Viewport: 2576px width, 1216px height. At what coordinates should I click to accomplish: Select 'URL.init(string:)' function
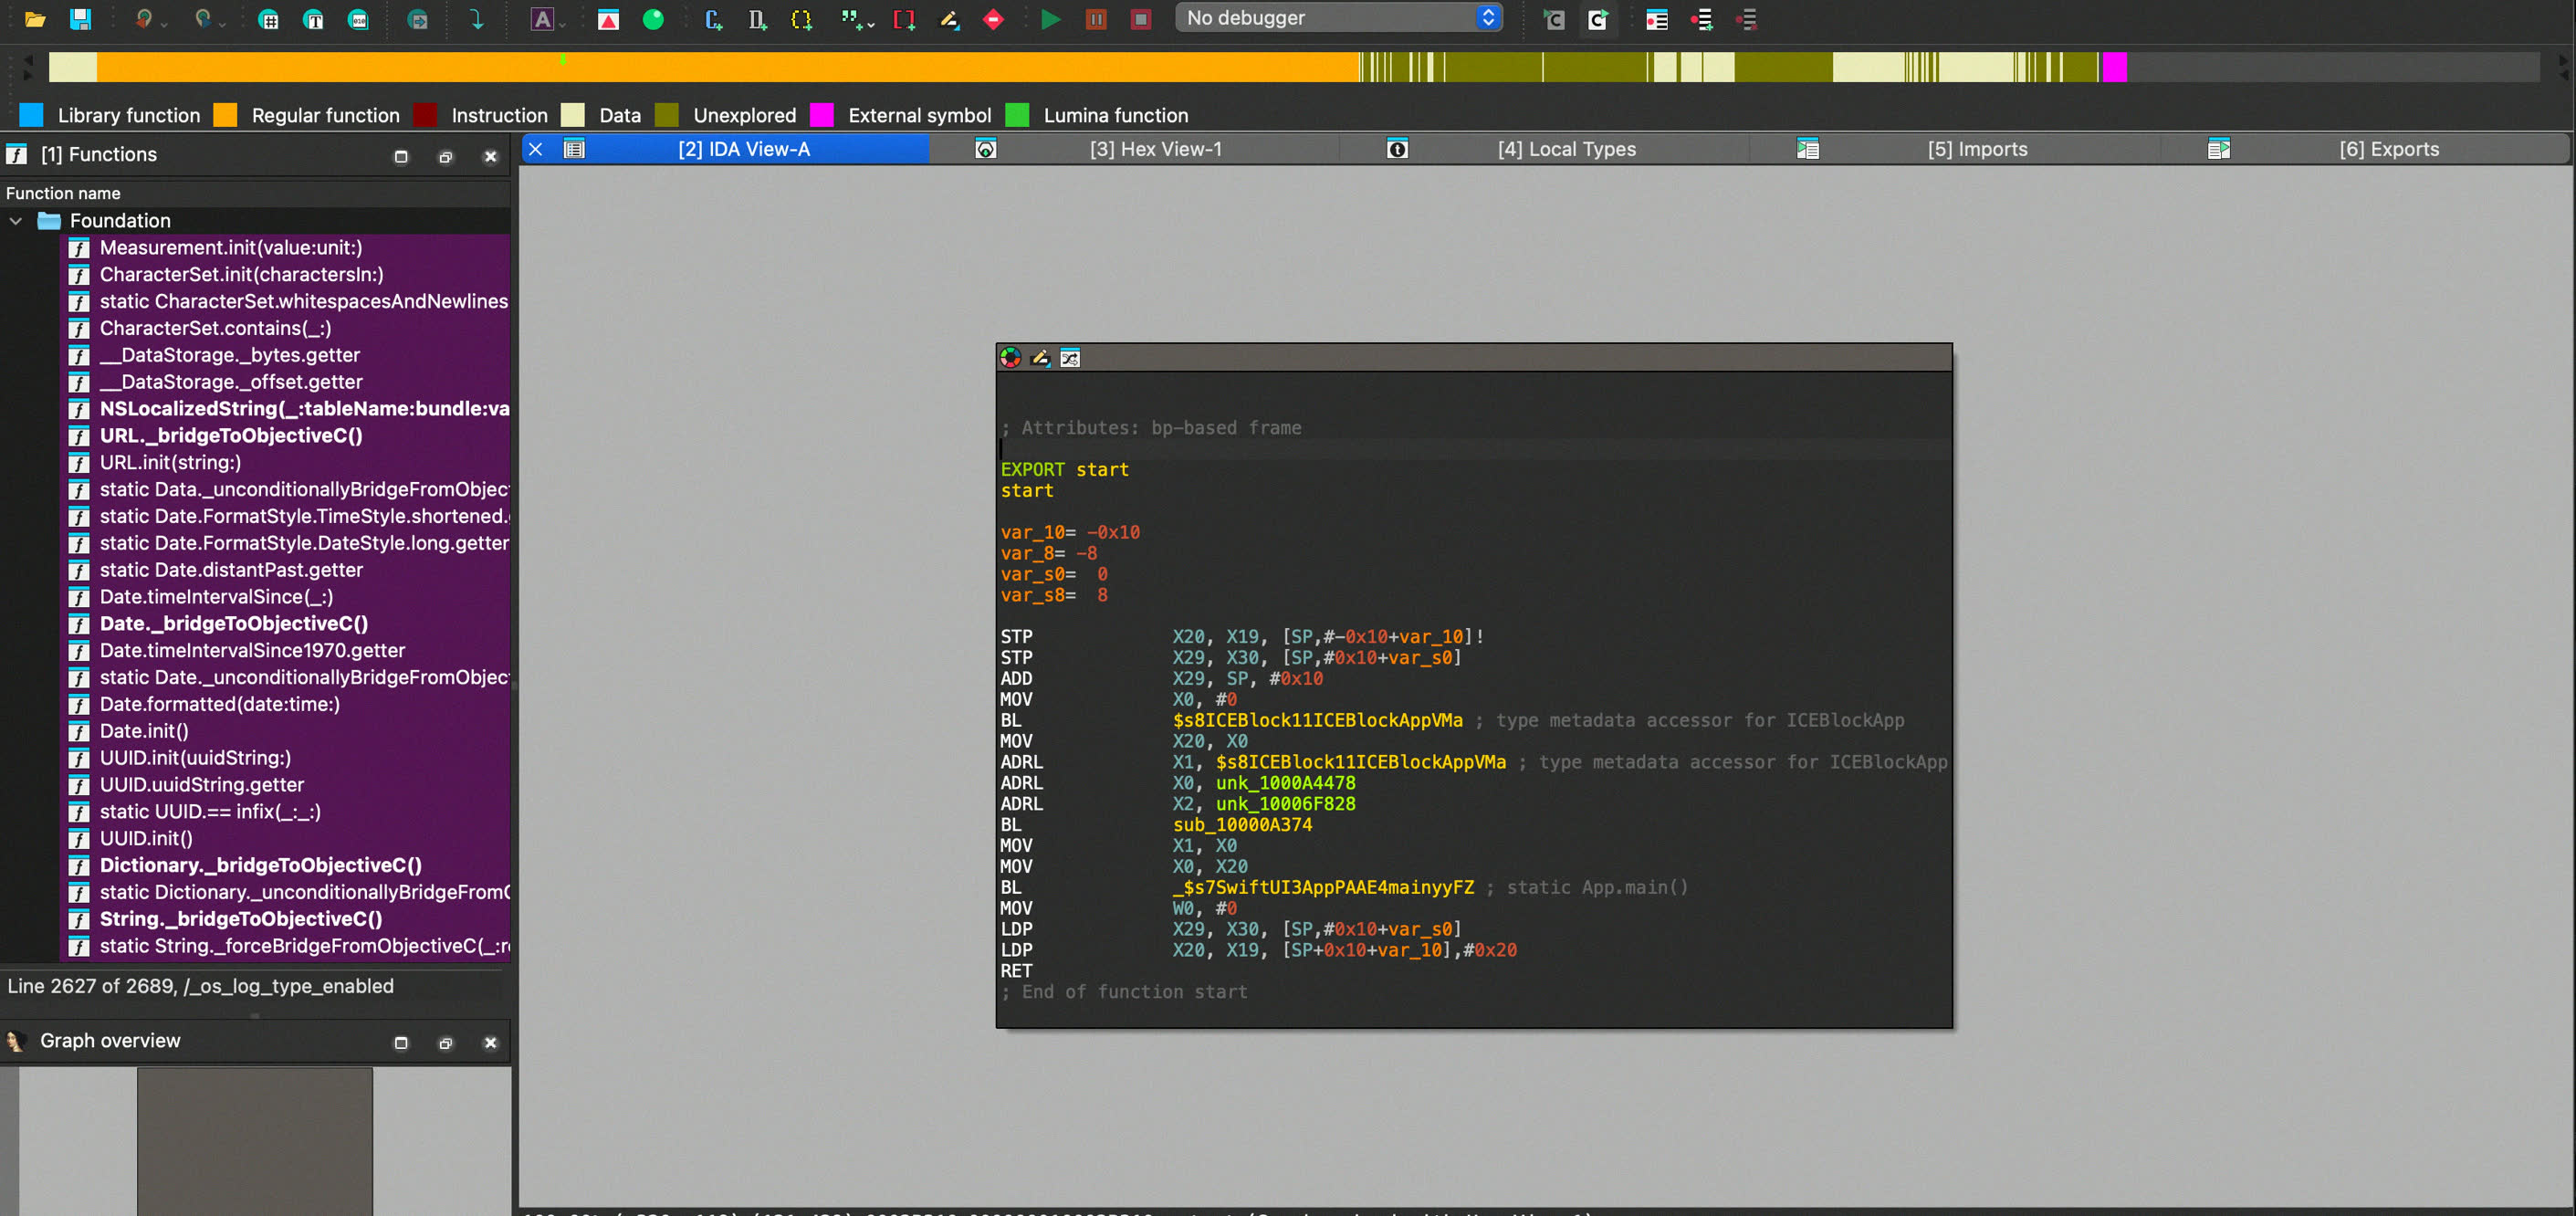(x=170, y=462)
